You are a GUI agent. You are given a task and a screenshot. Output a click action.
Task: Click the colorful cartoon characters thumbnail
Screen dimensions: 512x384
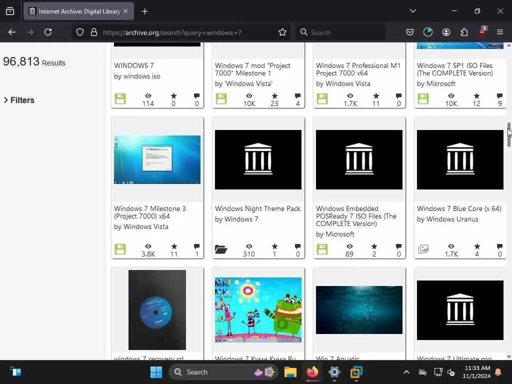pyautogui.click(x=258, y=310)
